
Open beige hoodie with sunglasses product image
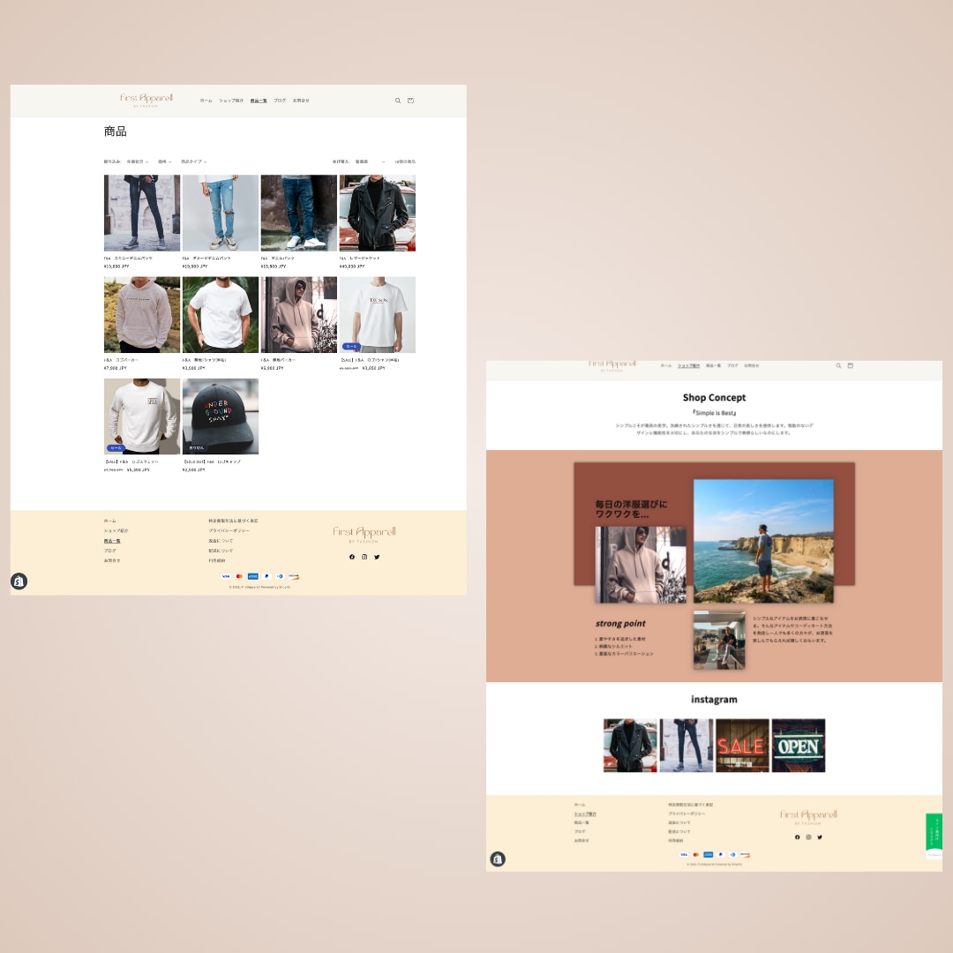click(x=299, y=315)
